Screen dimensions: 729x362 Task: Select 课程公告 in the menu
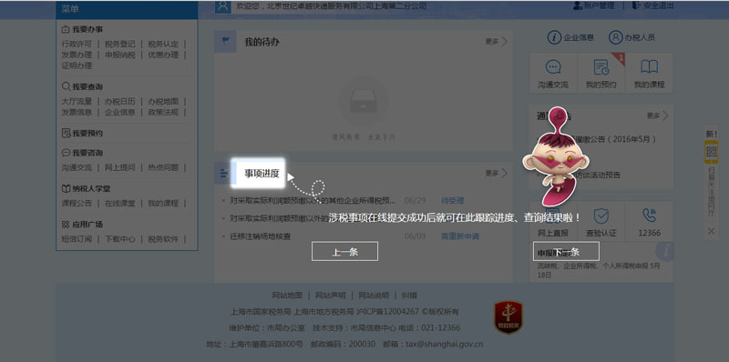coord(77,203)
